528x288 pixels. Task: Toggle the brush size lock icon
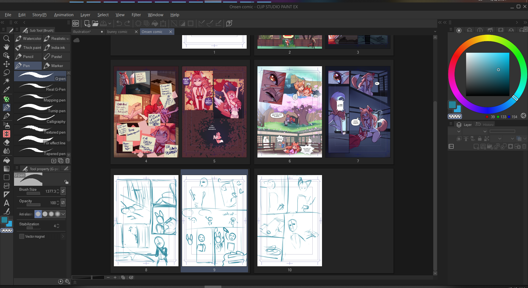point(66,182)
